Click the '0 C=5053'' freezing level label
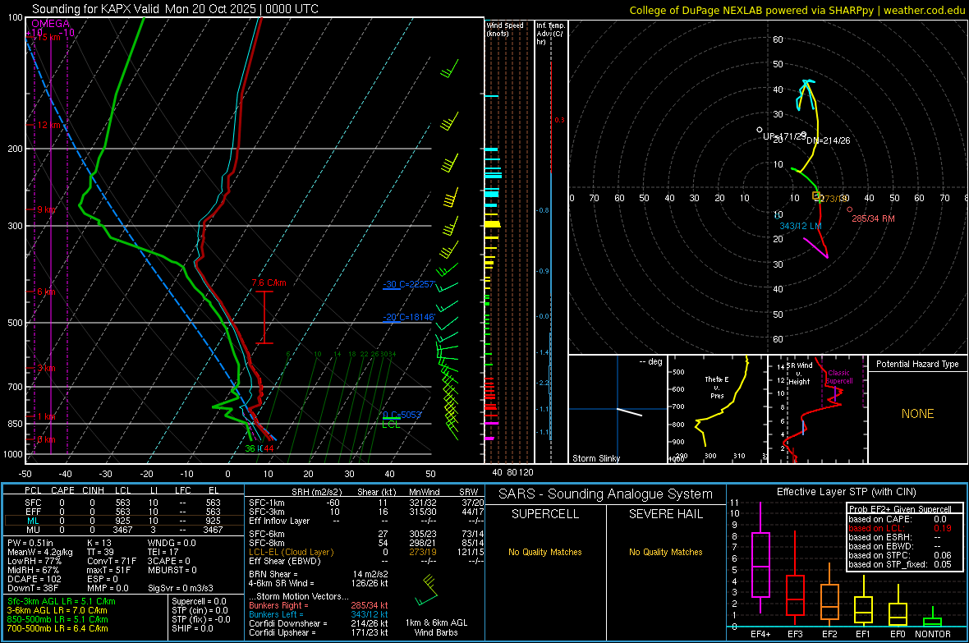969x643 pixels. [402, 415]
